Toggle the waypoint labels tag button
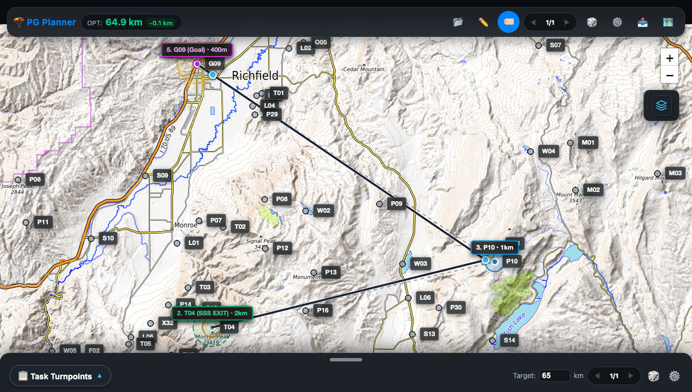The height and width of the screenshot is (392, 692). [509, 22]
